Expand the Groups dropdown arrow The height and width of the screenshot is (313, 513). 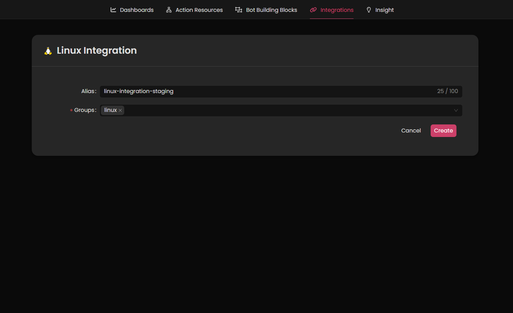[456, 110]
